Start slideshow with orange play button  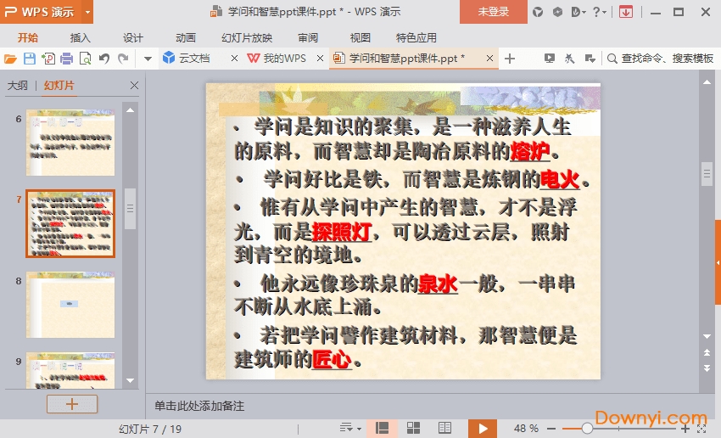pos(482,429)
